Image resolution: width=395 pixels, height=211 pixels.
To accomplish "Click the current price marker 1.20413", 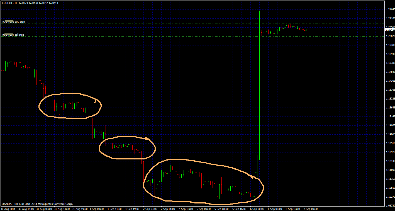I will tap(390, 29).
